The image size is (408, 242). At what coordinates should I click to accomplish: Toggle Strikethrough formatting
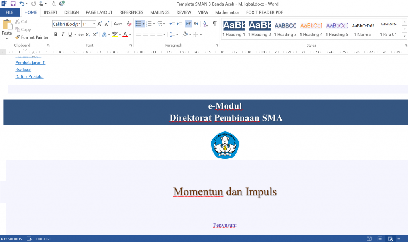pos(80,35)
